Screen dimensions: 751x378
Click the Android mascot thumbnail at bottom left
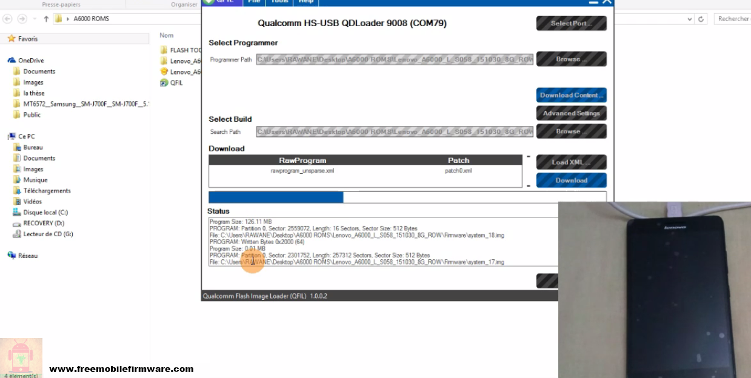[x=21, y=357]
